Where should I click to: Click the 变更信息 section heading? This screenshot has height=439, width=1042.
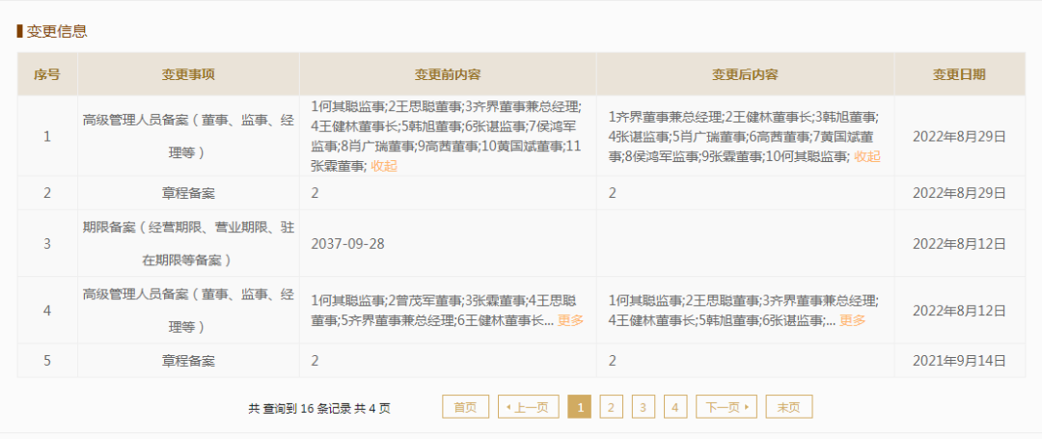click(x=57, y=31)
